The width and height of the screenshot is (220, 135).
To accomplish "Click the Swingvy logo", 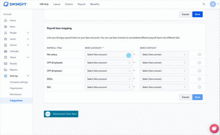I will (15, 4).
